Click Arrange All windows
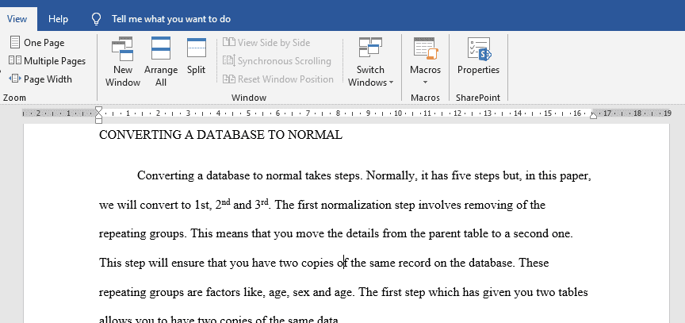The width and height of the screenshot is (685, 323). [161, 62]
